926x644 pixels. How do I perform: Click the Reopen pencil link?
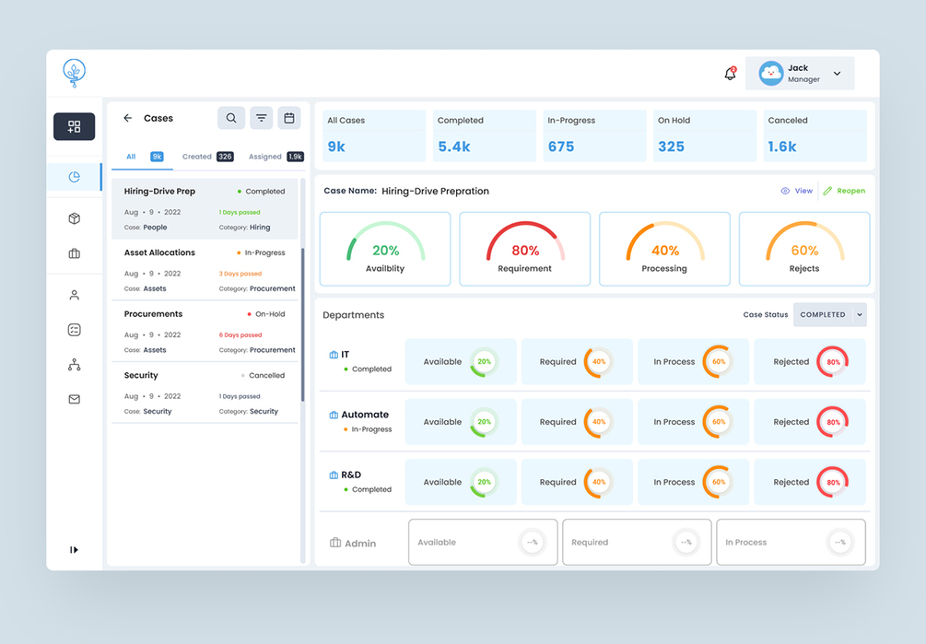click(845, 191)
